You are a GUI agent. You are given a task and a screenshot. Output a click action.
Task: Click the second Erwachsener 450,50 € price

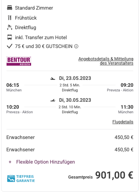[124, 149]
